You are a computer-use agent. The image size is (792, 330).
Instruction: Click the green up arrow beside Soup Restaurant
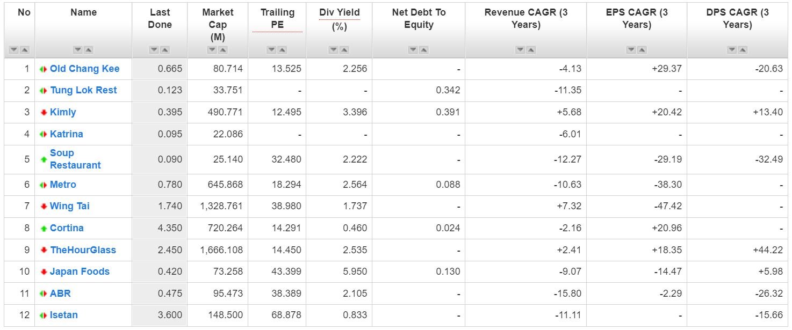coord(44,159)
